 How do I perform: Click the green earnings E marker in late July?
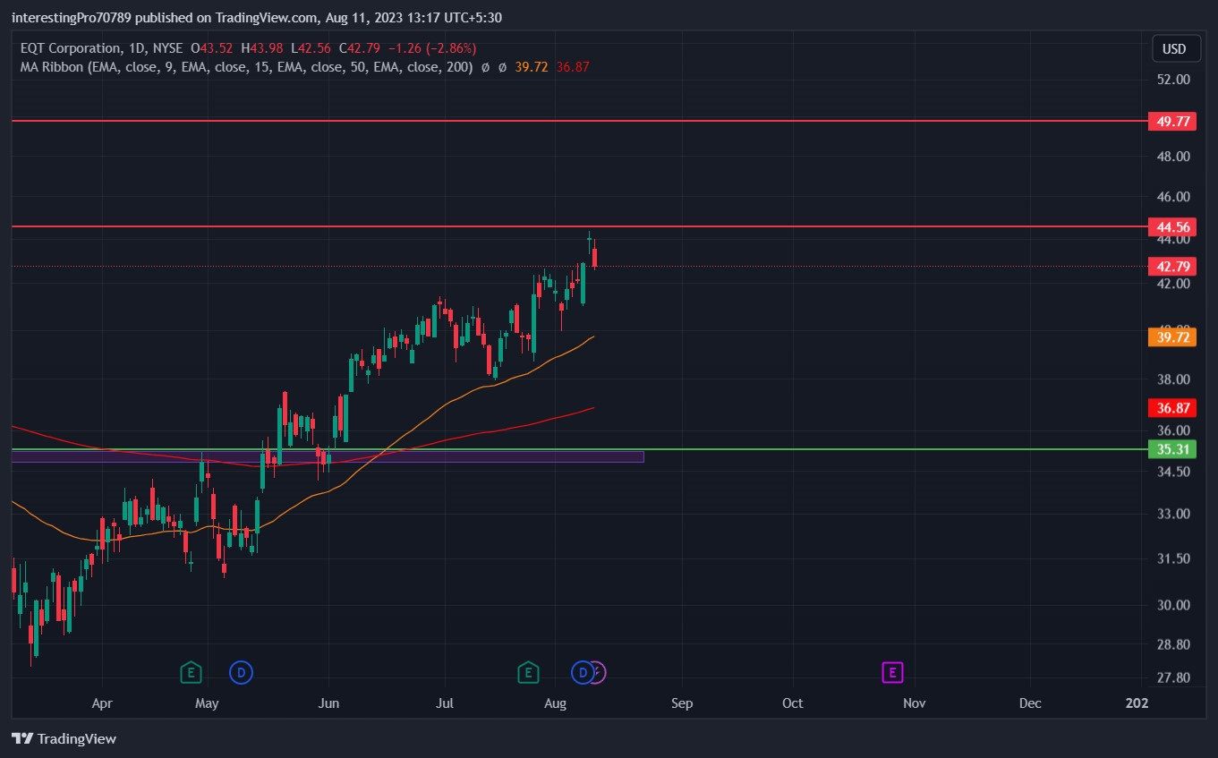(x=528, y=672)
